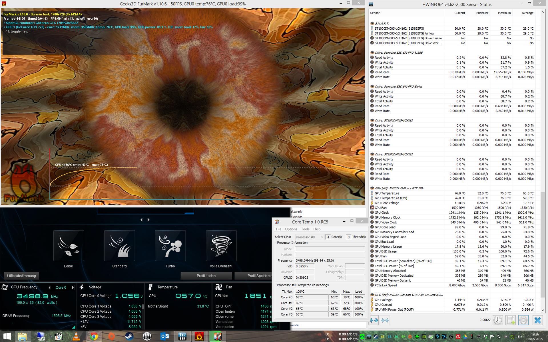Image resolution: width=548 pixels, height=342 pixels.
Task: Click previous core arrow beside Core 0
Action: [50, 288]
